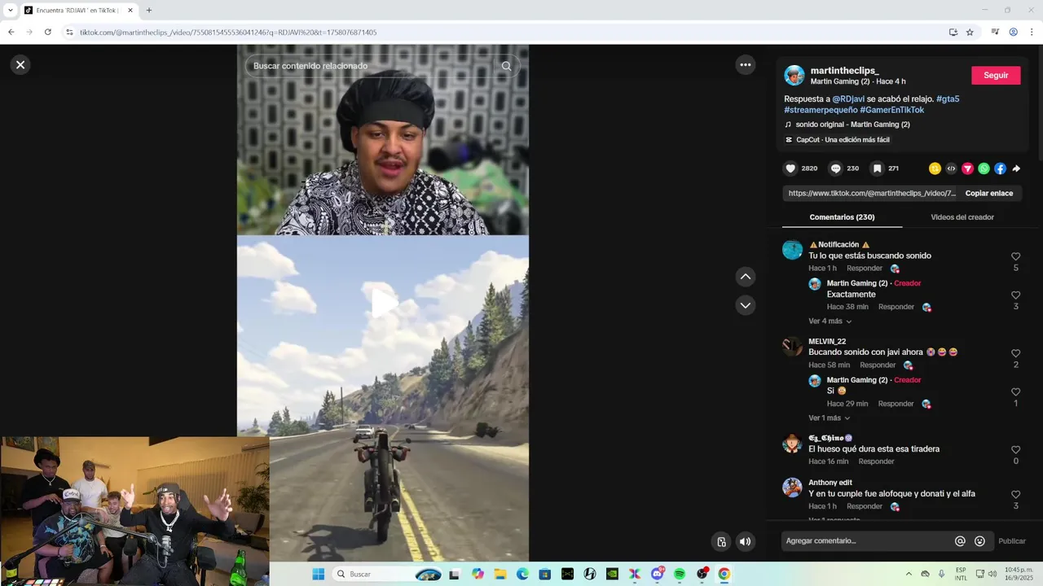
Task: Like the creator's 'Exactamente' reply
Action: coord(1015,295)
